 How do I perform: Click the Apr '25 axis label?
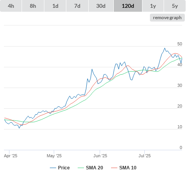click(x=11, y=156)
